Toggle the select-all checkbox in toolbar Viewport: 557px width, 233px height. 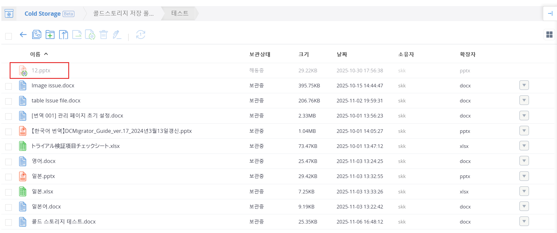click(x=9, y=36)
